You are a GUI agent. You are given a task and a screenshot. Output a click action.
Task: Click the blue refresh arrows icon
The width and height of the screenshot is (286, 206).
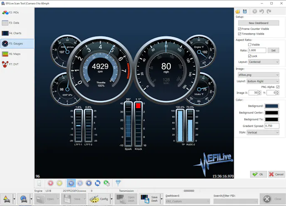pos(98,183)
